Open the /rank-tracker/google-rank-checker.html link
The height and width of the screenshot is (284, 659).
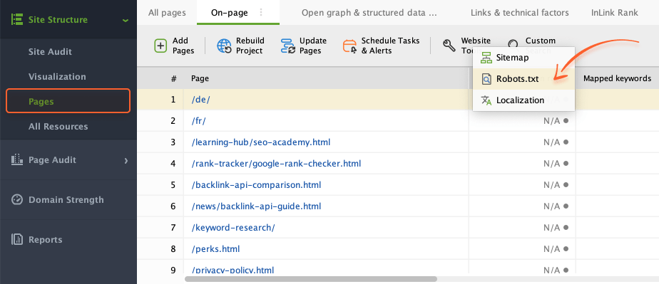(x=276, y=164)
